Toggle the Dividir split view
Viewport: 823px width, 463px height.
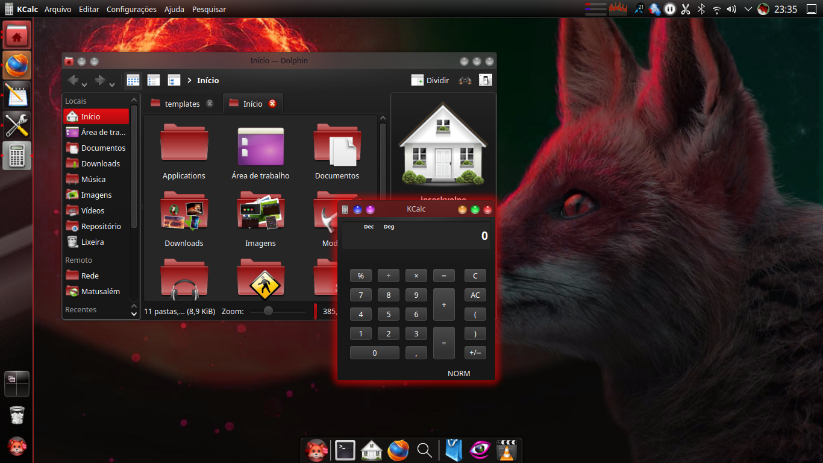430,80
